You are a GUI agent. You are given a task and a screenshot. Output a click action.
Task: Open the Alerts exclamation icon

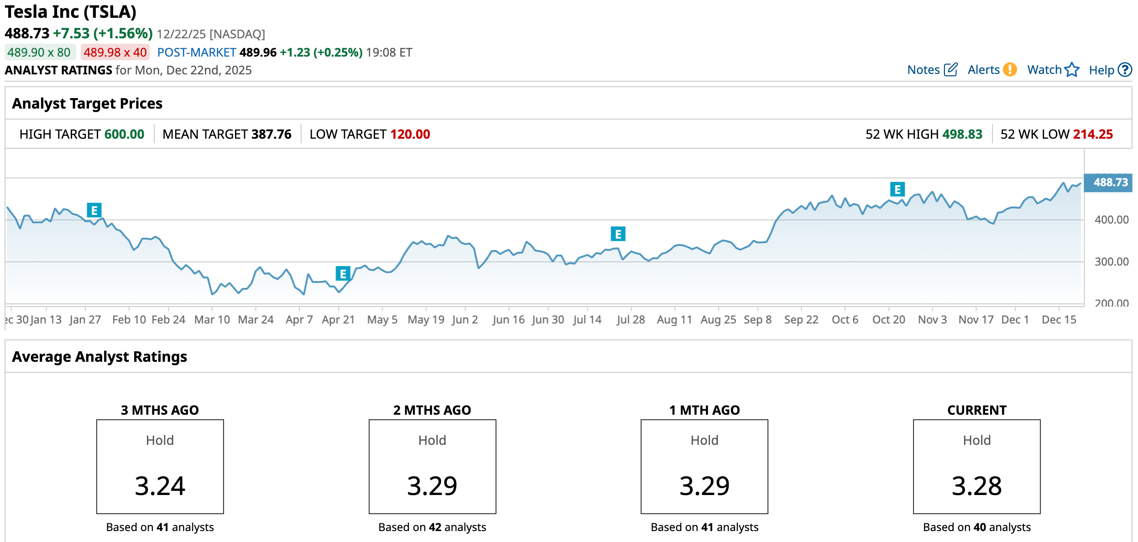tap(1010, 70)
